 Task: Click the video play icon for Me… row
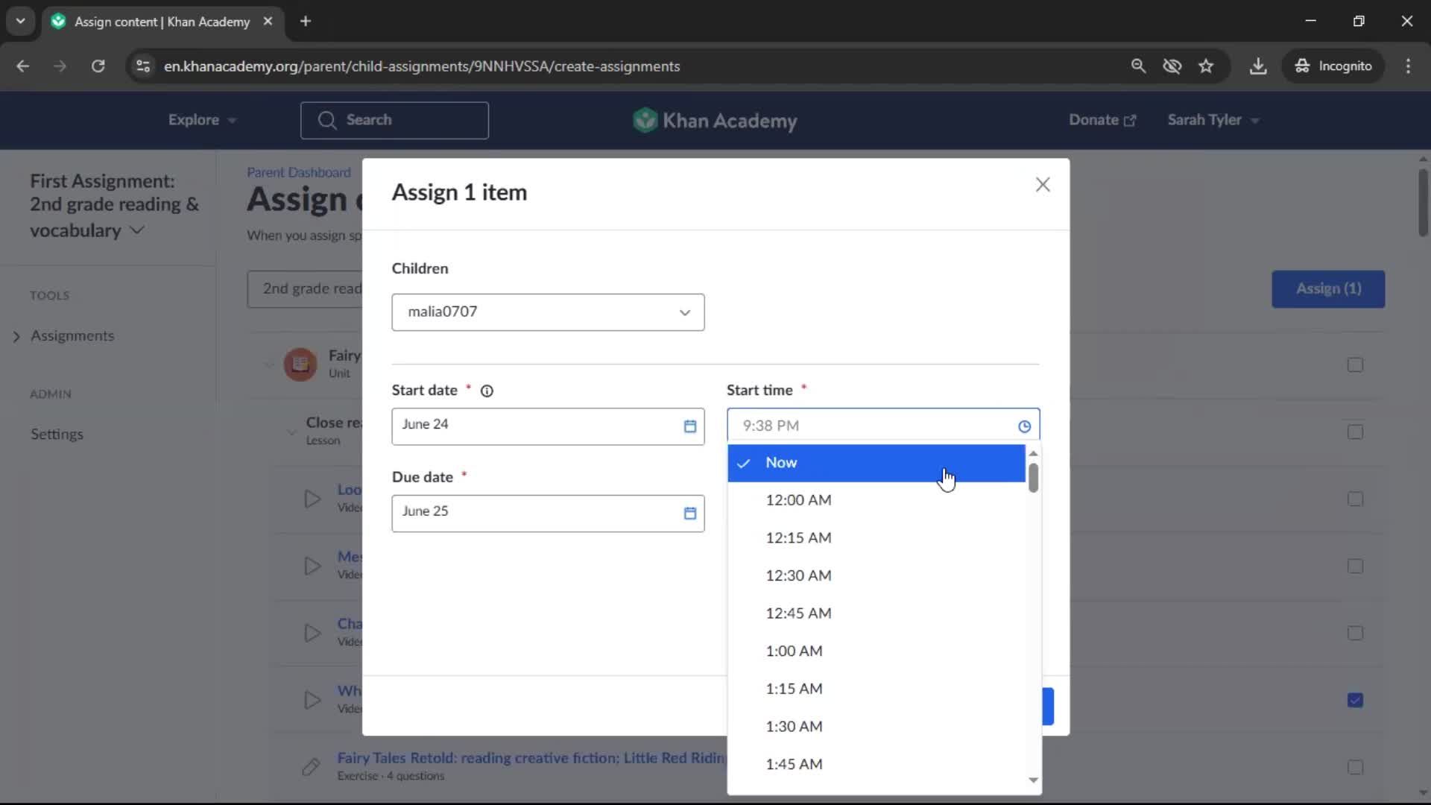point(312,566)
